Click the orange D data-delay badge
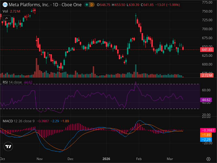The width and height of the screenshot is (217, 163). pyautogui.click(x=92, y=5)
